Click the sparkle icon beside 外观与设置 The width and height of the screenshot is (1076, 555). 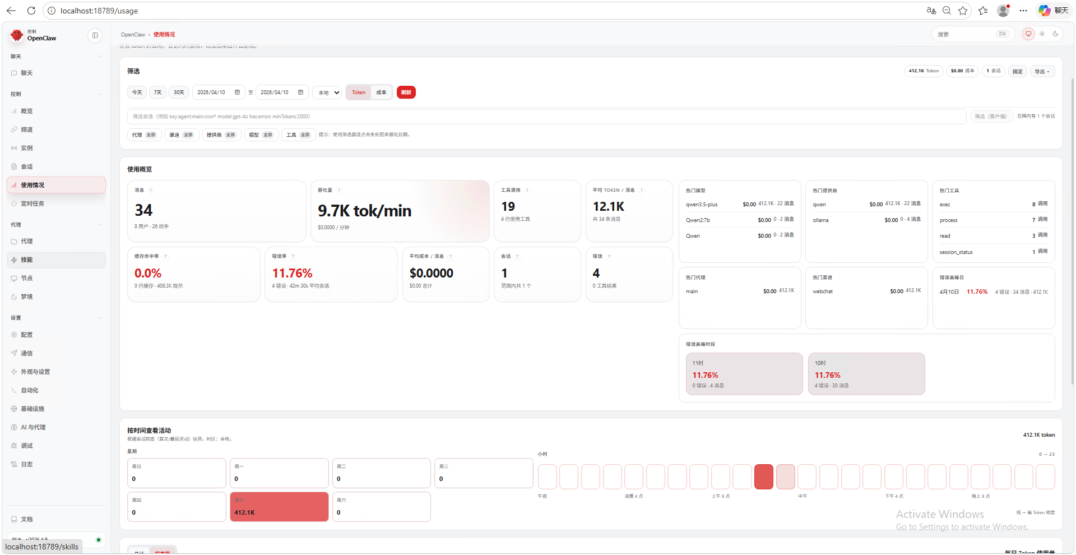14,372
